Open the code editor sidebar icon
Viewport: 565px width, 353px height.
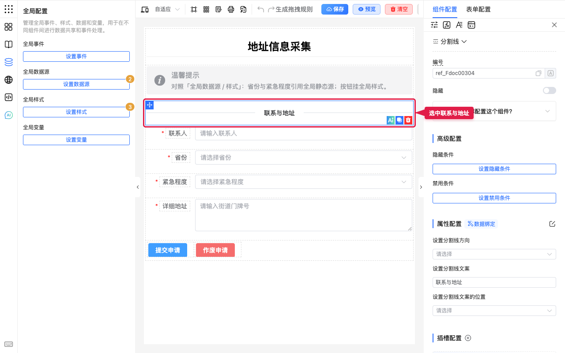click(x=8, y=98)
